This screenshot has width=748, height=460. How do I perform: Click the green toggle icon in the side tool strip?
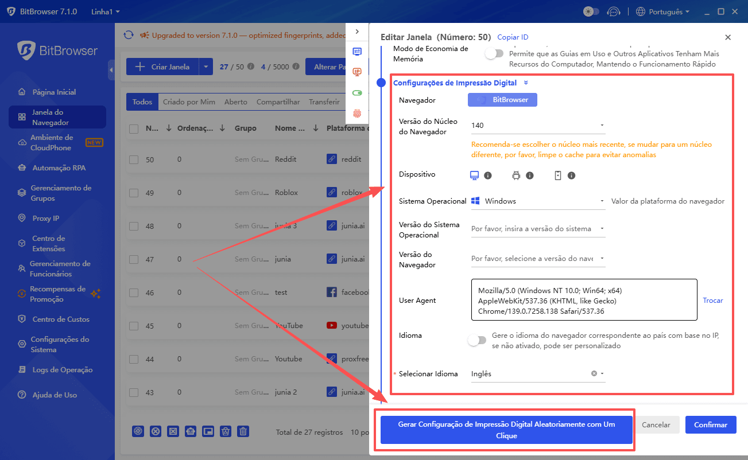(357, 93)
